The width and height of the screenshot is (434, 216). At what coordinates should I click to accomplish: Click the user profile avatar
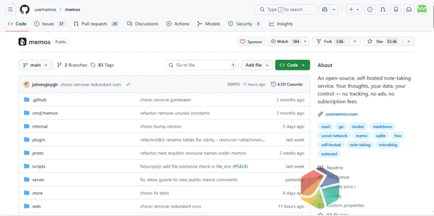[x=422, y=9]
